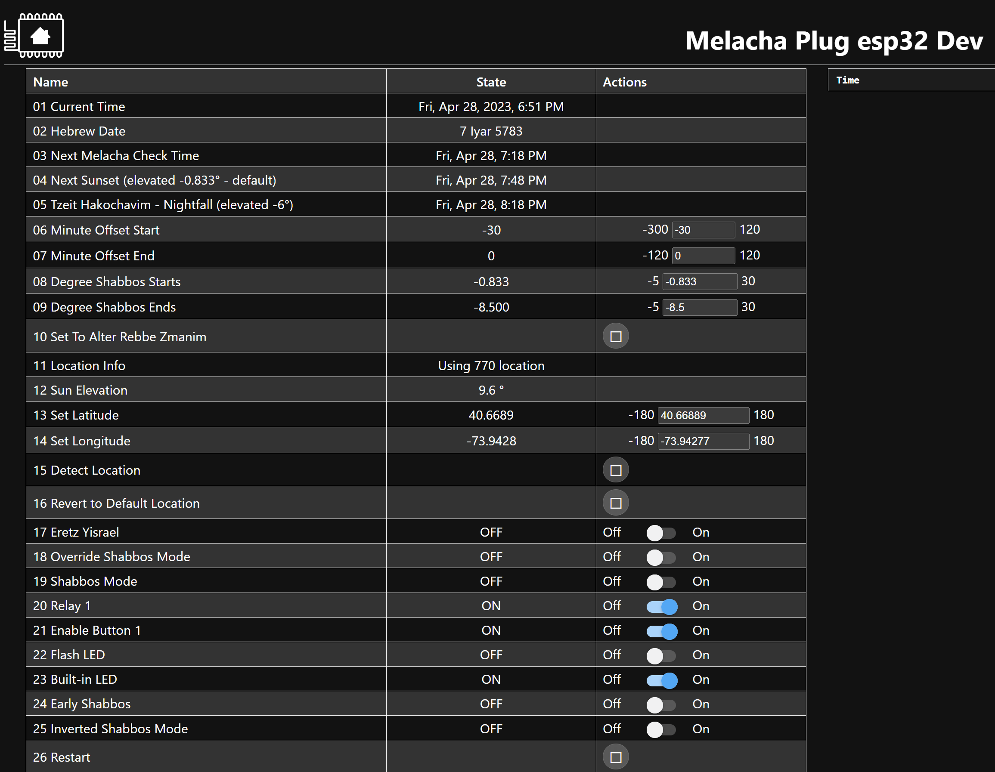Click the On label for Flash LED
Screen dimensions: 995x772
[701, 655]
